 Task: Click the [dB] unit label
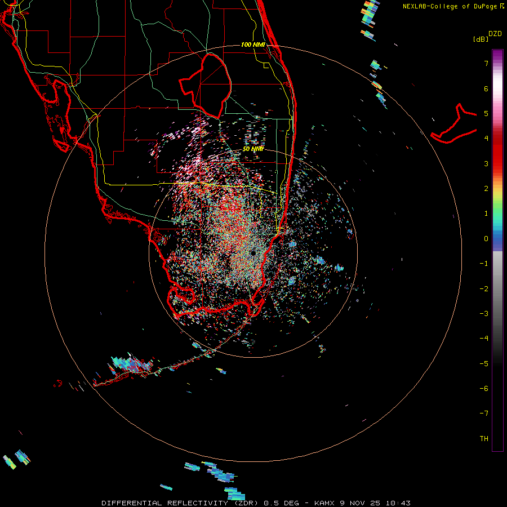481,39
